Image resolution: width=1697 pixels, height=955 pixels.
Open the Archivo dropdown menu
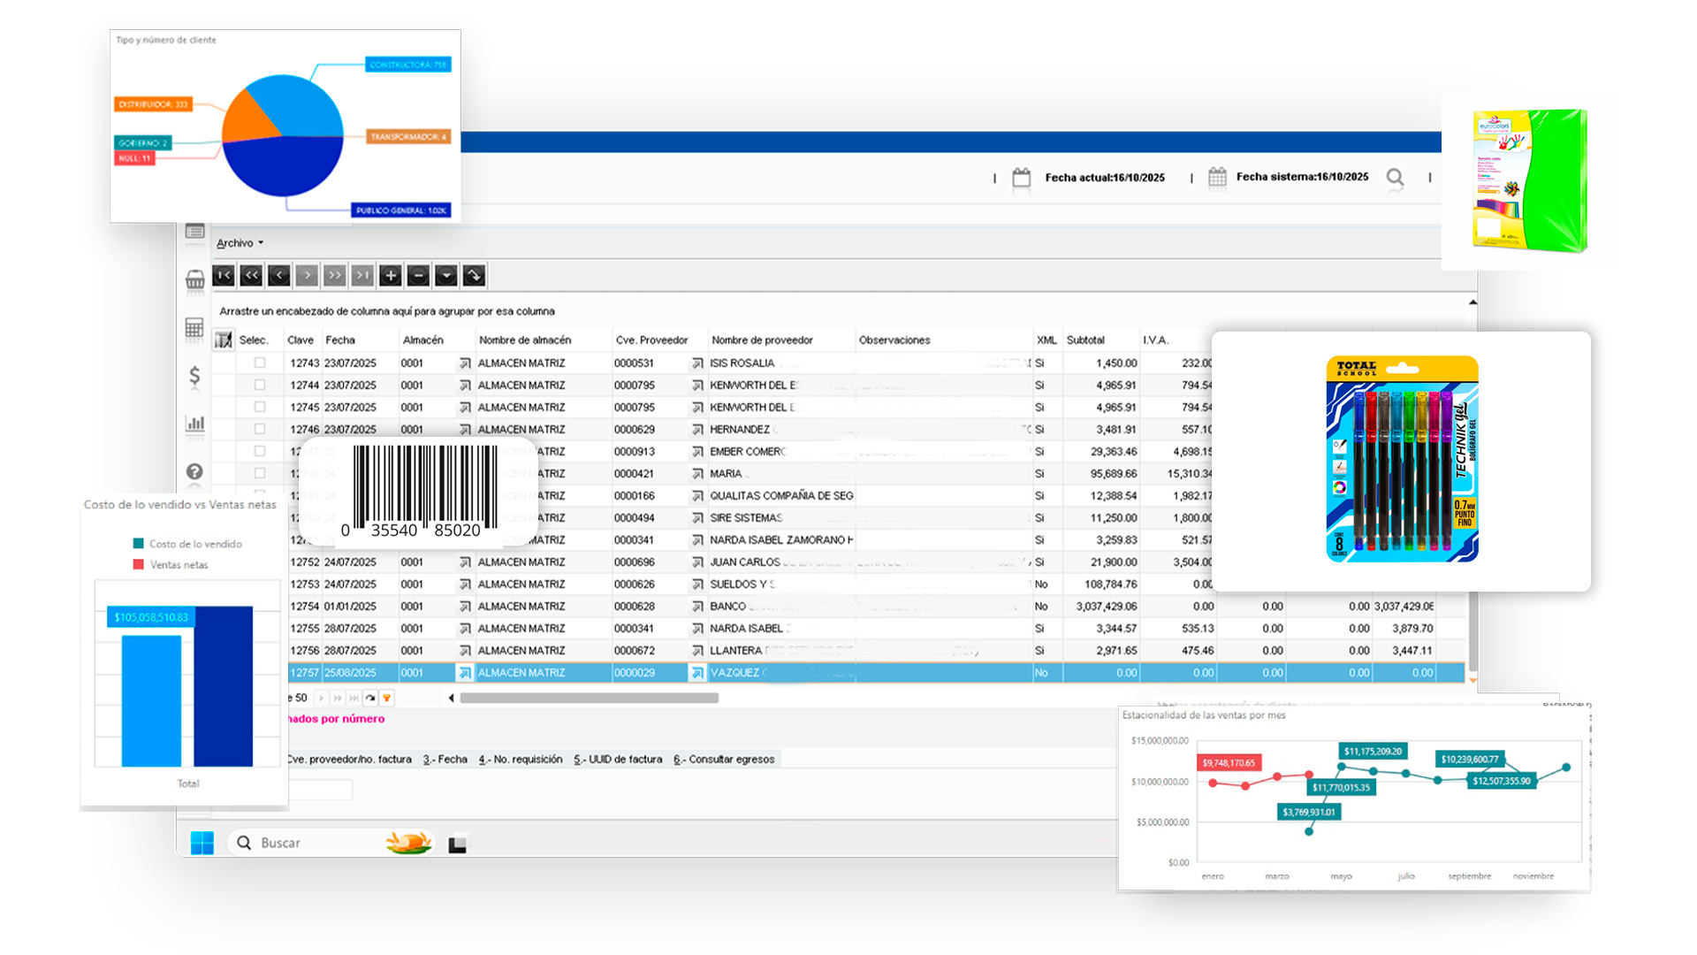[240, 243]
